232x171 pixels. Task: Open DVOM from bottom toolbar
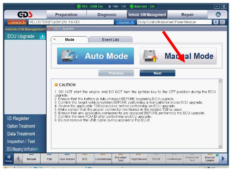pyautogui.click(x=156, y=158)
